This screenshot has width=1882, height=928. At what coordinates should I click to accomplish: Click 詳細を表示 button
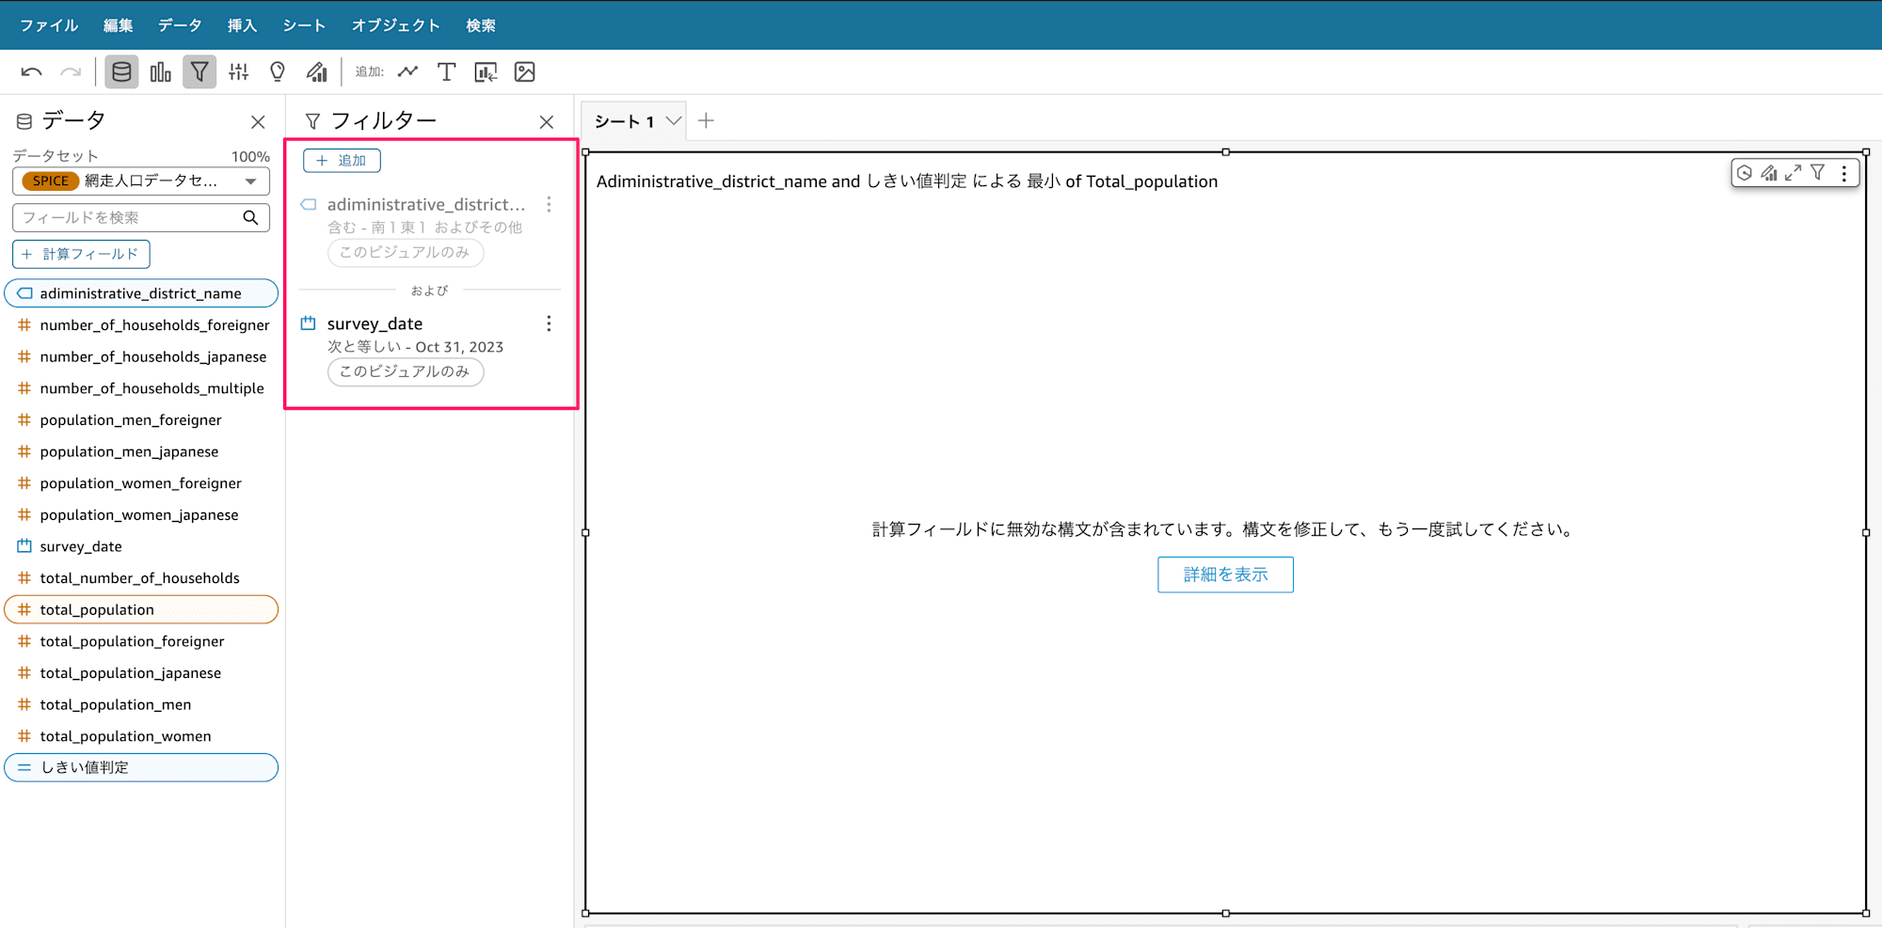(x=1225, y=574)
